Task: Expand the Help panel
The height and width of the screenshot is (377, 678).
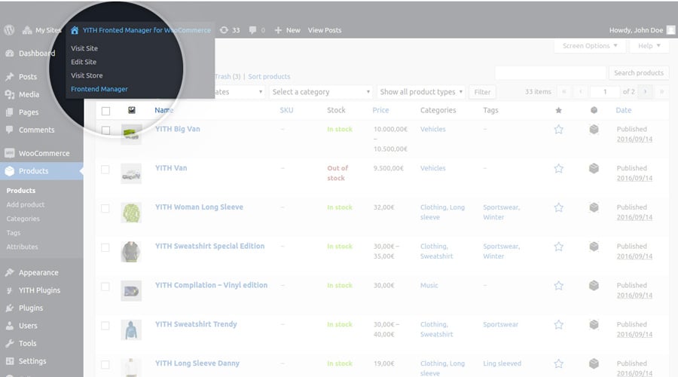Action: [649, 45]
